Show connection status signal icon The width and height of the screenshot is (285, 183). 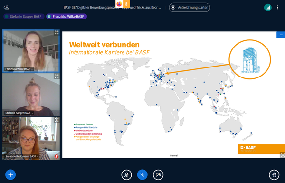point(268,8)
